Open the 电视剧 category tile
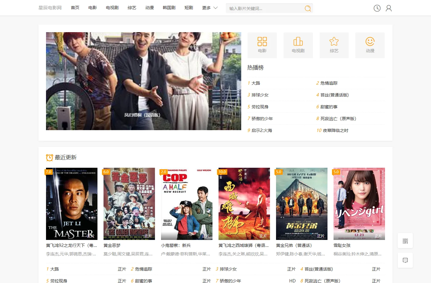 tap(298, 45)
